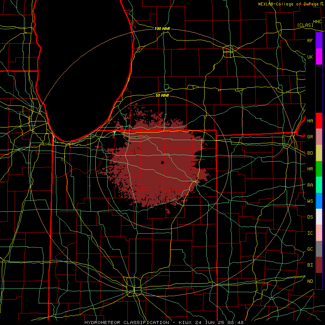Click the black radar site dot at the radar center
The width and height of the screenshot is (325, 325).
pyautogui.click(x=162, y=162)
